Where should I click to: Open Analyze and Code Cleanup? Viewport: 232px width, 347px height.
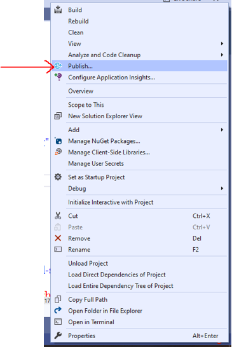(x=139, y=55)
